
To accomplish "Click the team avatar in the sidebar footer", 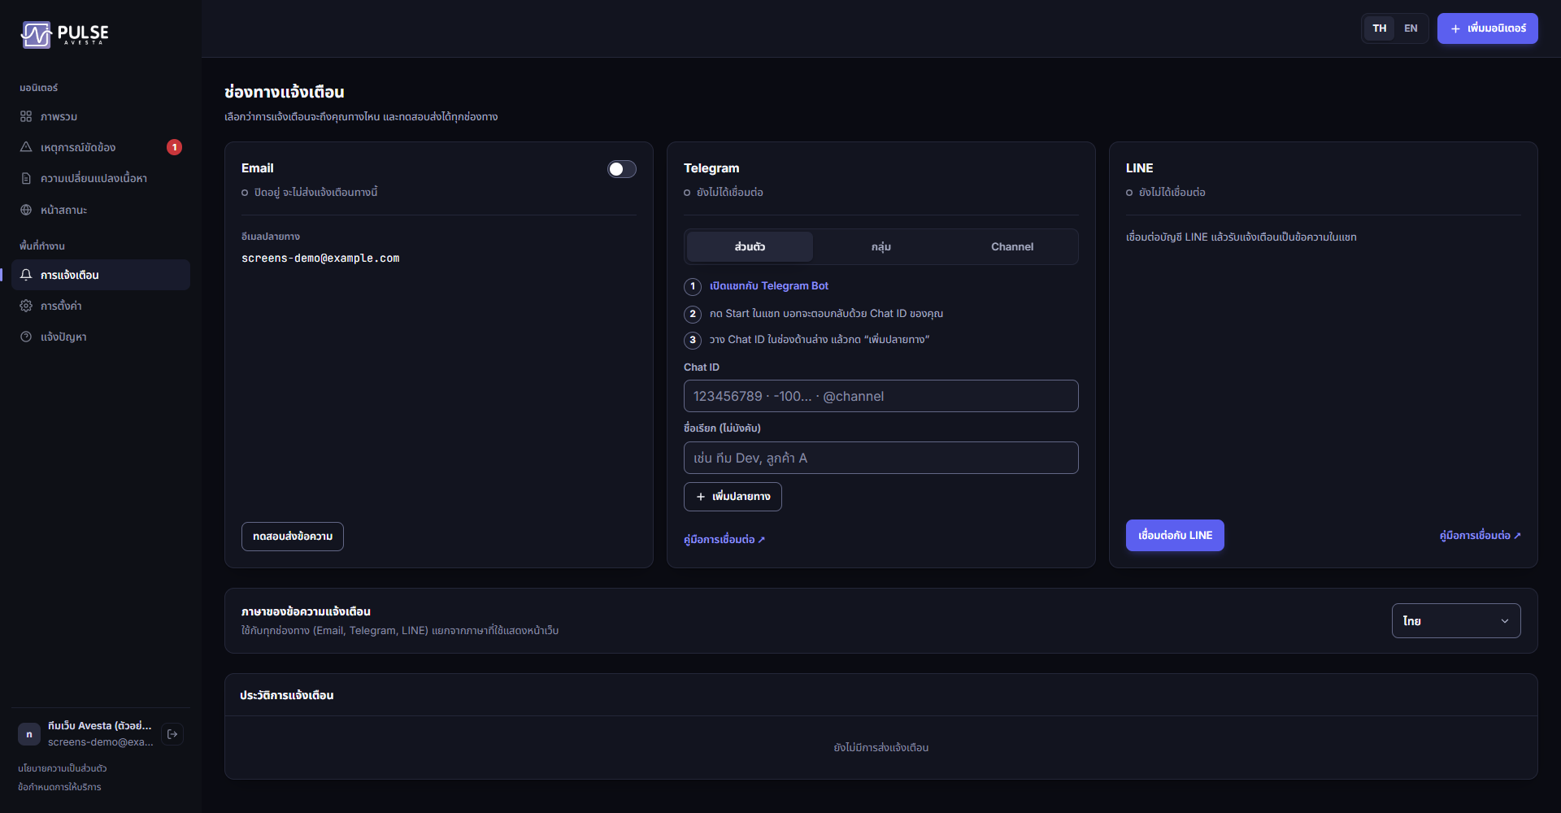I will click(29, 734).
